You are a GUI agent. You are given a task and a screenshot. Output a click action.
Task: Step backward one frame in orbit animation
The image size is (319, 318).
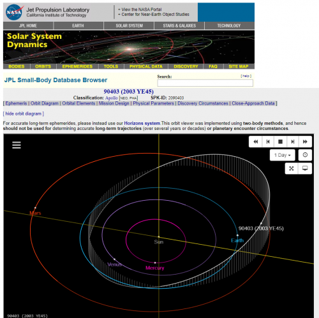[268, 141]
